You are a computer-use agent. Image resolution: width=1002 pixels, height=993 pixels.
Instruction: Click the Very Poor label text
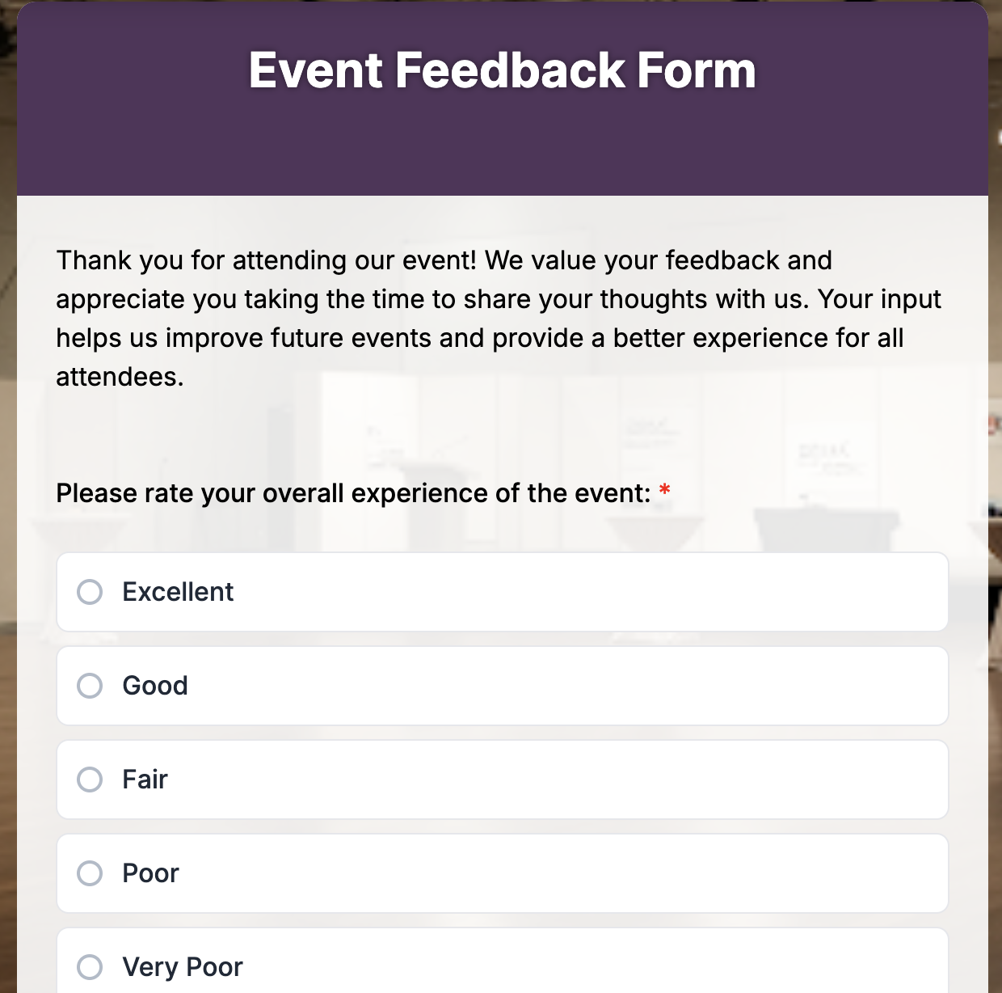click(182, 967)
